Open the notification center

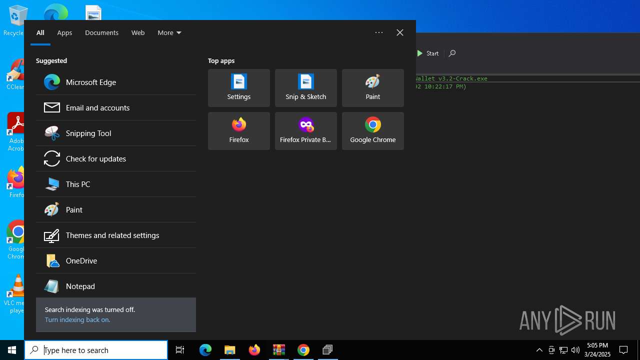[623, 350]
